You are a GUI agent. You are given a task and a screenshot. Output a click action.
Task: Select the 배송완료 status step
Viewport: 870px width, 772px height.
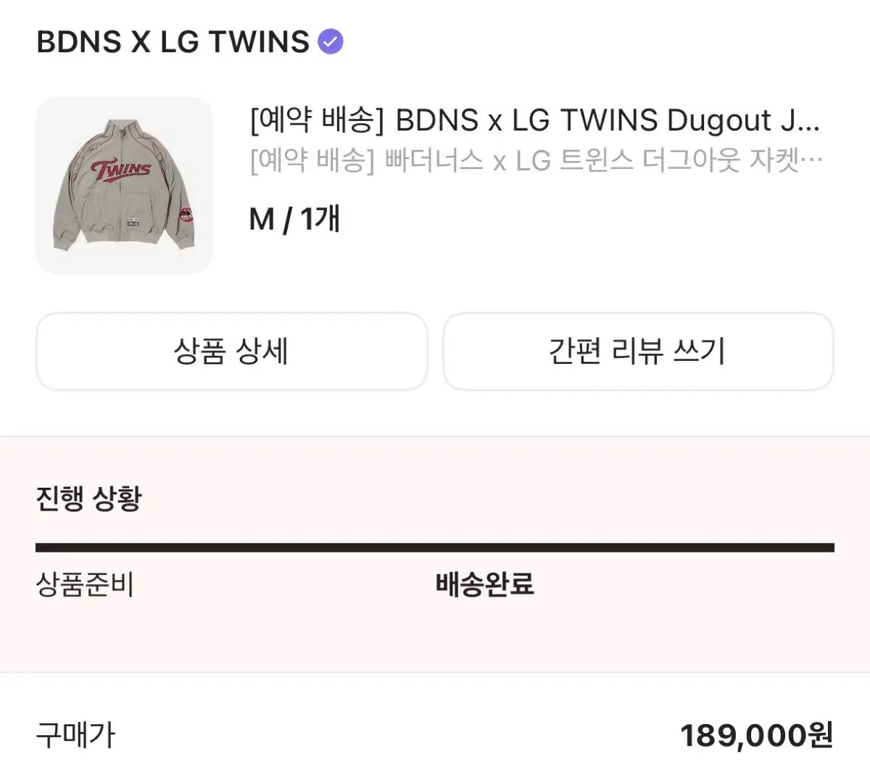484,584
